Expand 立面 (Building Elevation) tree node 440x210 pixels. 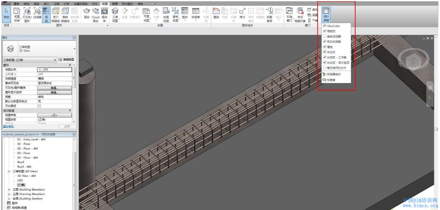[x=9, y=189]
